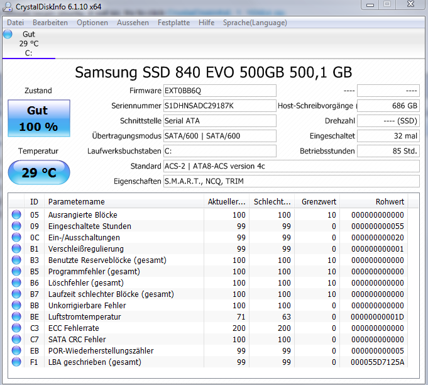Click the CrystalDiskInfo app icon in title bar
This screenshot has width=428, height=385.
(x=7, y=7)
